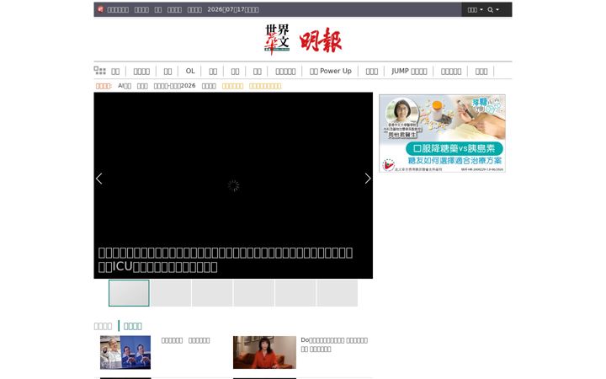This screenshot has width=606, height=379.
Task: Select the last carousel thumbnail
Action: coord(337,293)
